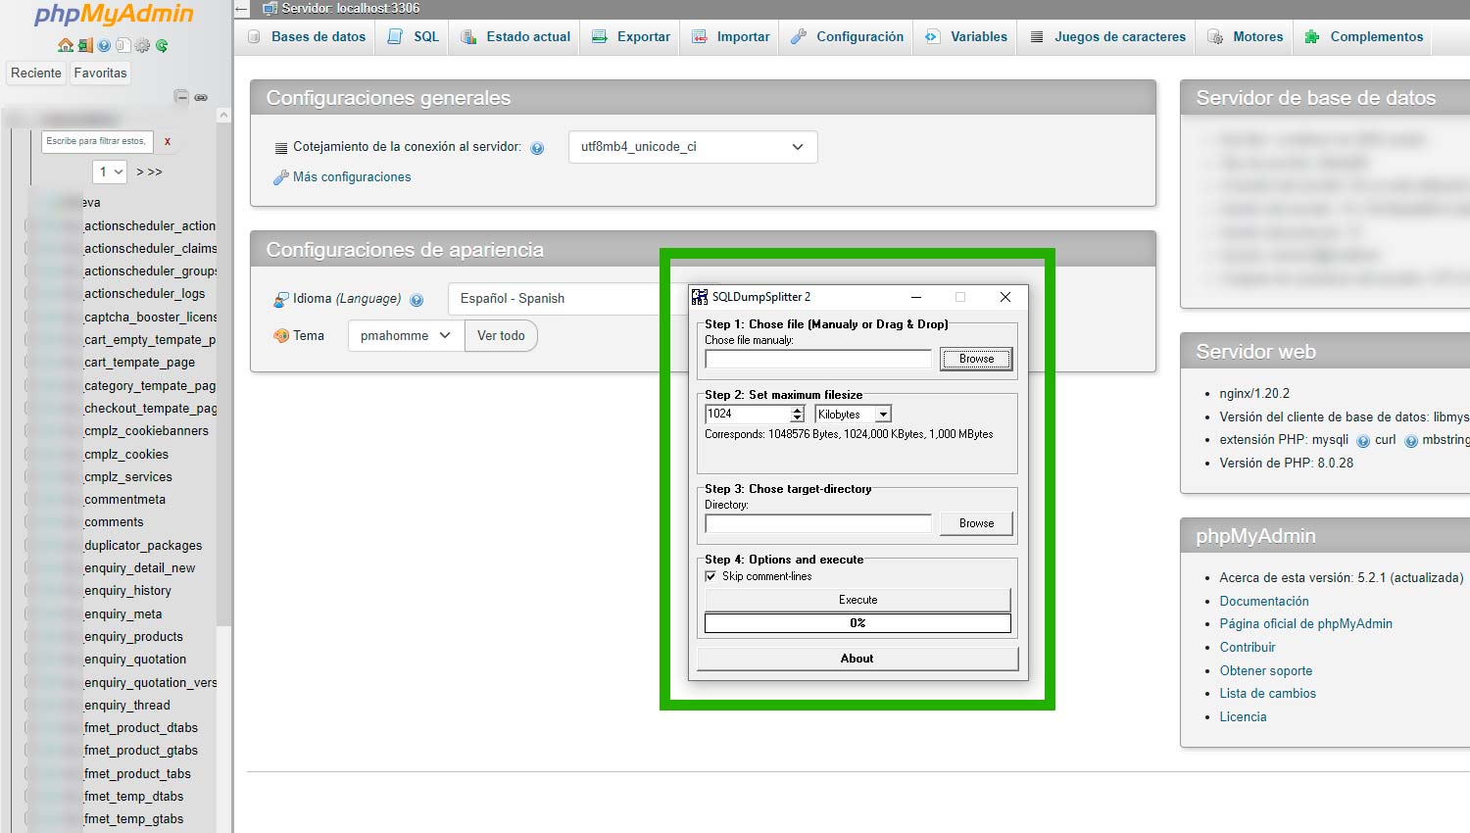Viewport: 1470px width, 833px height.
Task: Toggle the Skip comment-lines checkbox
Action: 710,576
